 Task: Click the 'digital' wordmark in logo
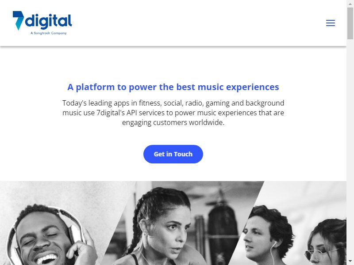click(x=48, y=22)
